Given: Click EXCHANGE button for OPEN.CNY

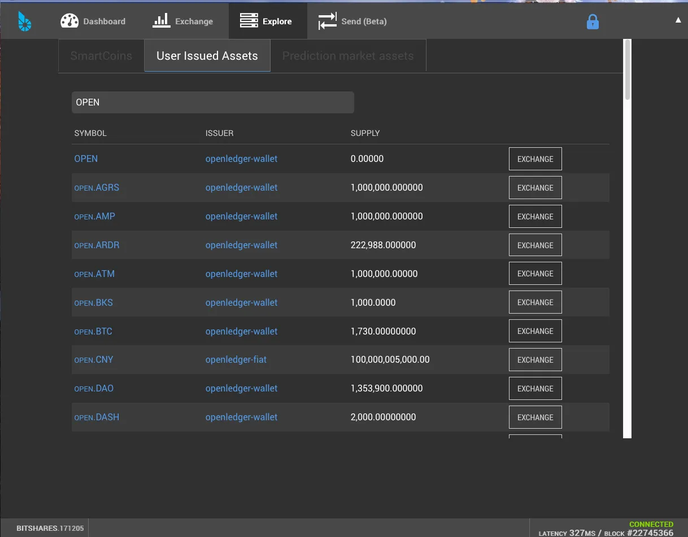Looking at the screenshot, I should 535,360.
